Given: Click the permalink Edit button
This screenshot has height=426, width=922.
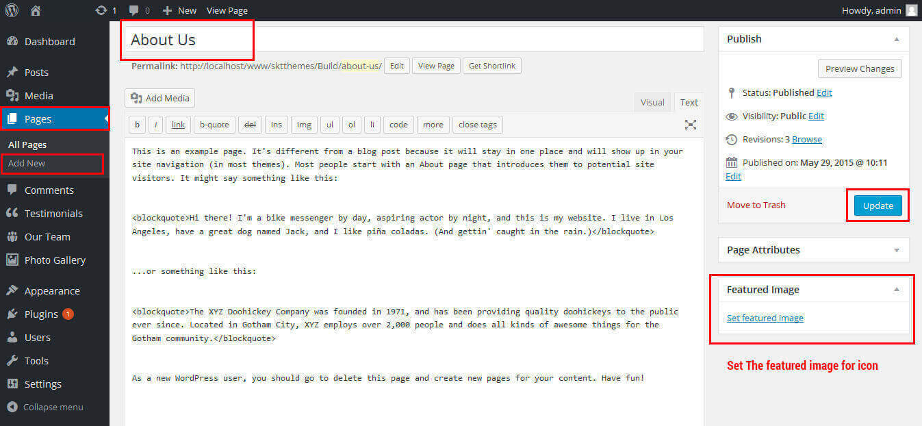Looking at the screenshot, I should tap(397, 66).
